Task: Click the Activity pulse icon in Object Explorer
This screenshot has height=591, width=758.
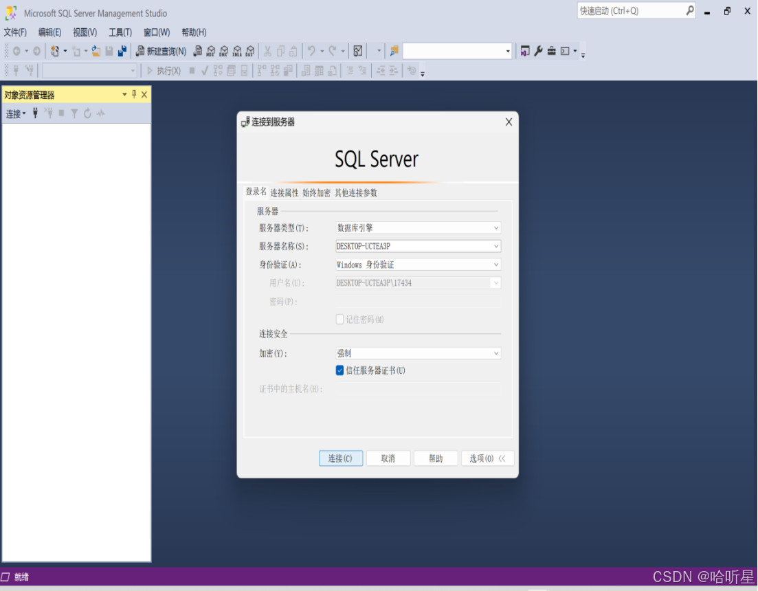Action: (100, 113)
